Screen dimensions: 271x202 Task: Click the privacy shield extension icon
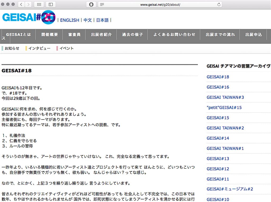(91, 4)
